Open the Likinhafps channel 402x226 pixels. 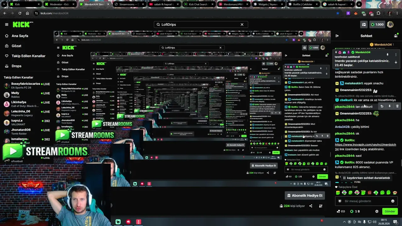27,104
